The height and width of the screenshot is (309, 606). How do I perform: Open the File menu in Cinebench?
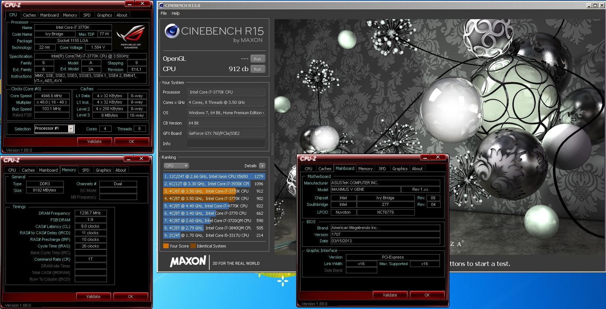[x=164, y=13]
